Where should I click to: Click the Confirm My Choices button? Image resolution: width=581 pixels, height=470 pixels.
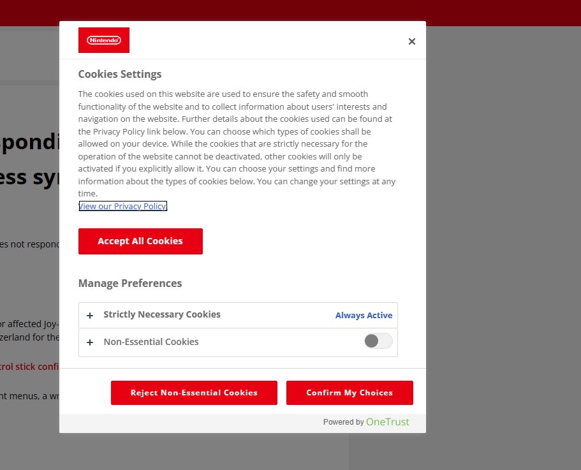[x=349, y=393]
